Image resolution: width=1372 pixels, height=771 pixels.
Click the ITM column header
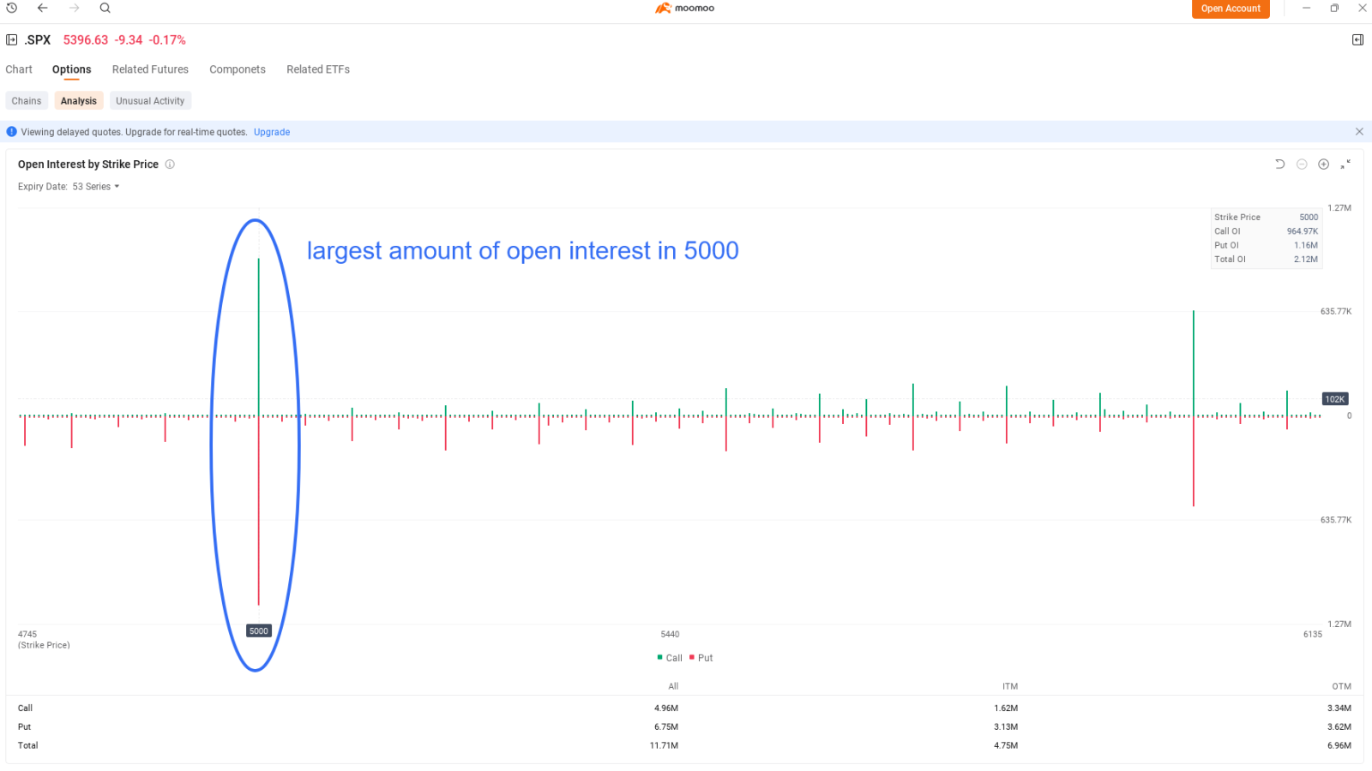click(x=1010, y=686)
